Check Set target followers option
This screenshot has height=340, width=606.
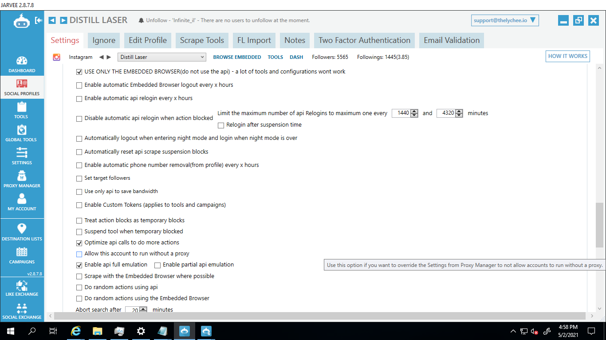pos(79,178)
